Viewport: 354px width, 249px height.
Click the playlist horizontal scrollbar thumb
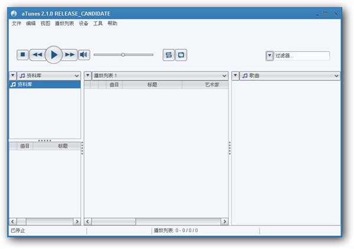[114, 221]
